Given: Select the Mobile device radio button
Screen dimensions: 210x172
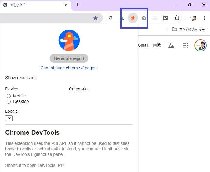Looking at the screenshot, I should coord(9,96).
